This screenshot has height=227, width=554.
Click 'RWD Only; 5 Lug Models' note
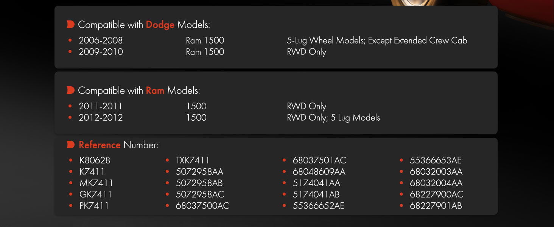(x=333, y=118)
